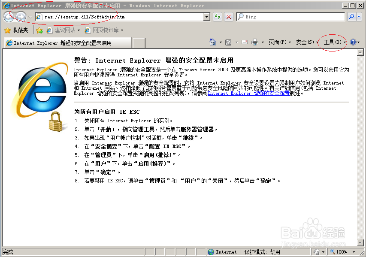The image size is (366, 257).
Task: Click the add to favorites bar icon
Action: 39,30
